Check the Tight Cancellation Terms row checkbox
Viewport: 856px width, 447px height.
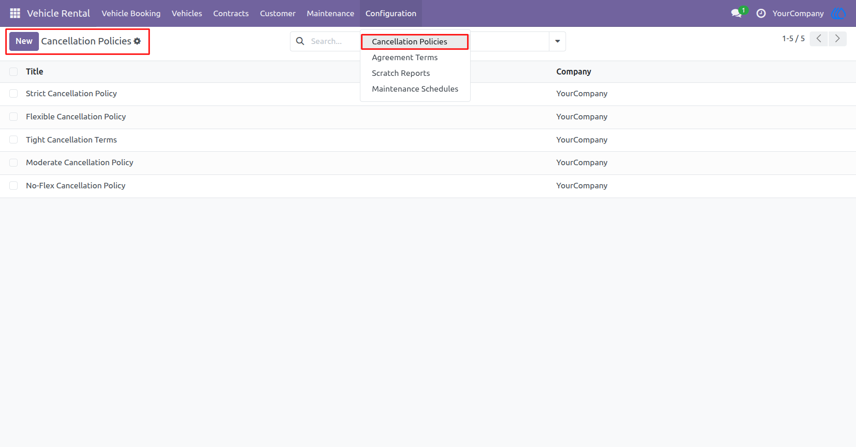click(13, 140)
